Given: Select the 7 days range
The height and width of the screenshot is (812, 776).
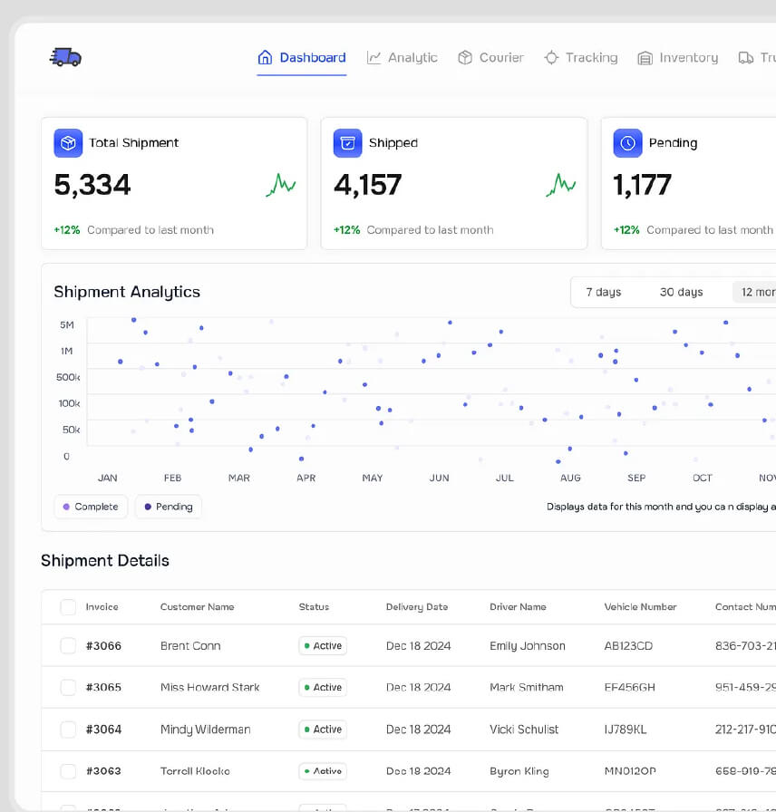Looking at the screenshot, I should click(x=604, y=292).
